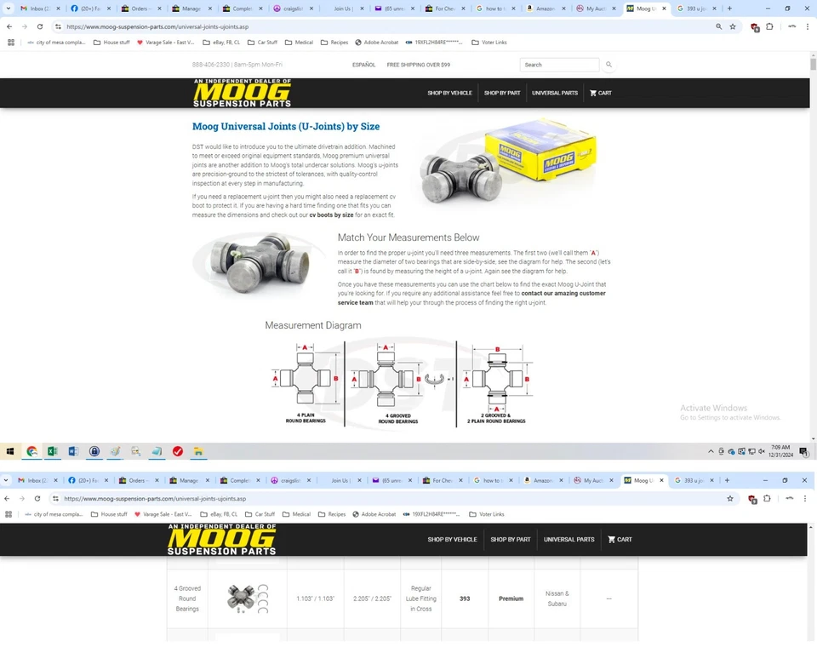817x647 pixels.
Task: Click the clock showing 7:09 AM 12/31/2024
Action: (x=780, y=451)
